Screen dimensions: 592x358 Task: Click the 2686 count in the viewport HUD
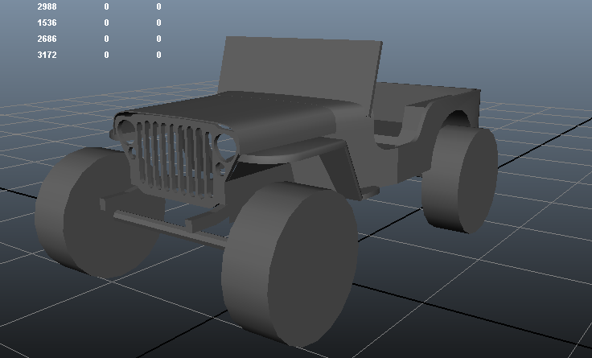(47, 39)
